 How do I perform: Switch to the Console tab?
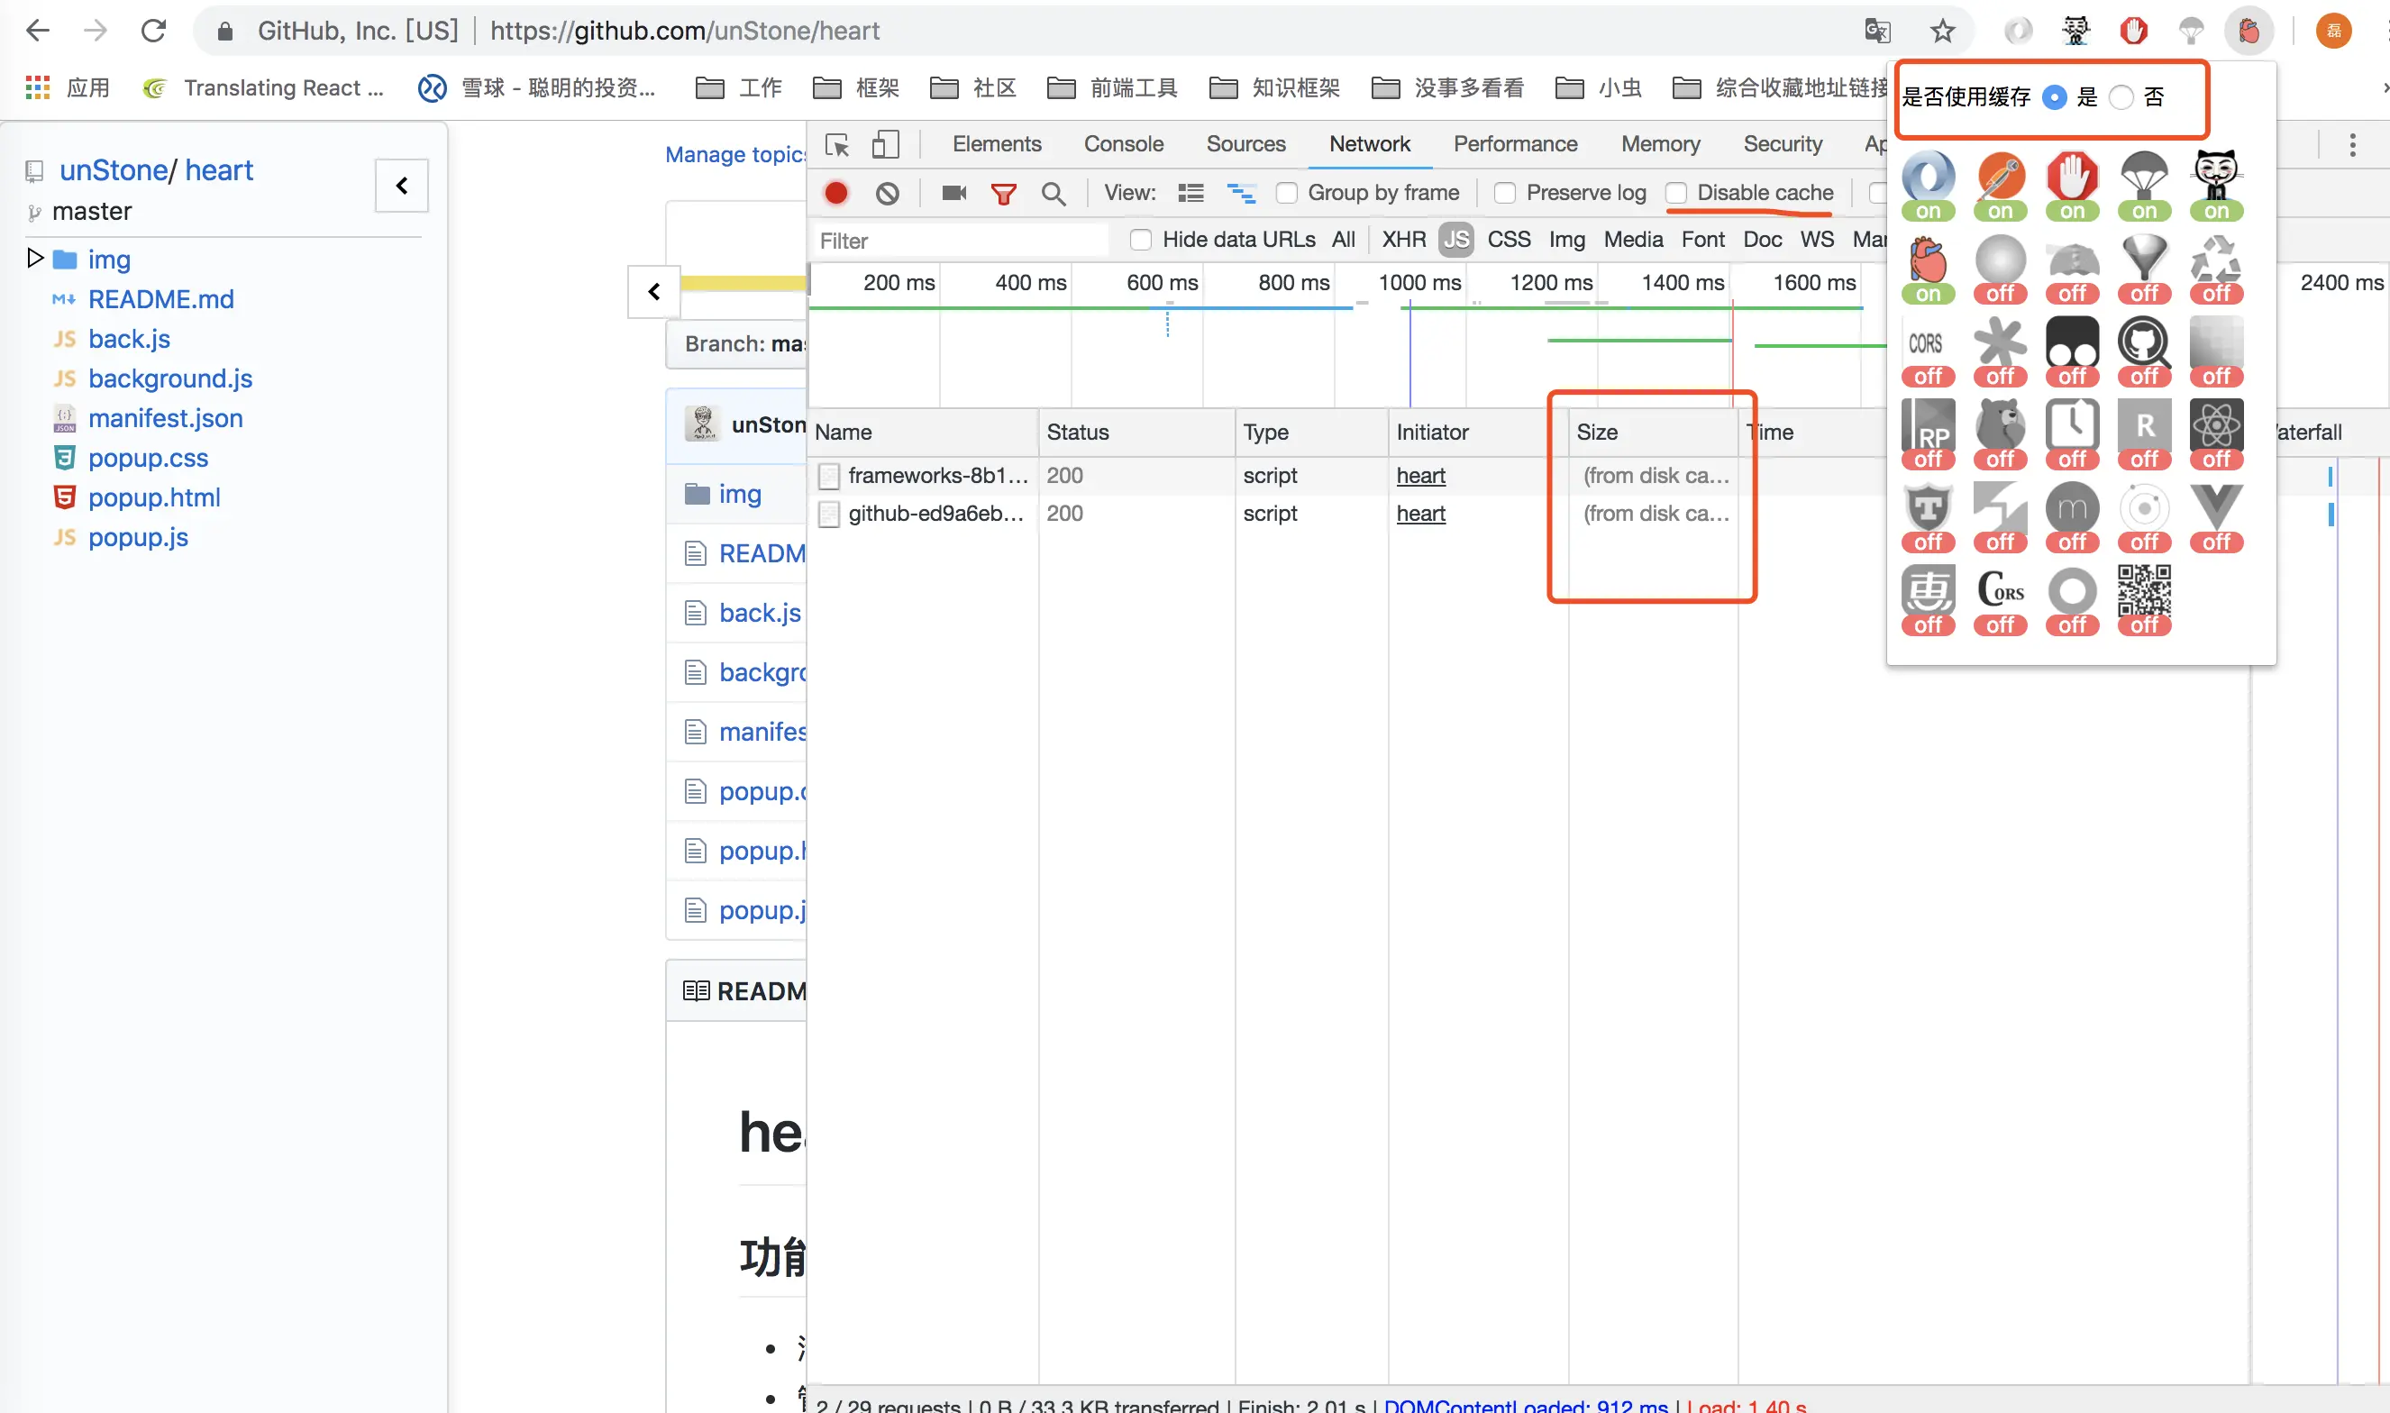point(1124,144)
